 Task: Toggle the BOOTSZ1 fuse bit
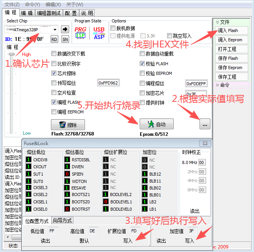coord(67,194)
